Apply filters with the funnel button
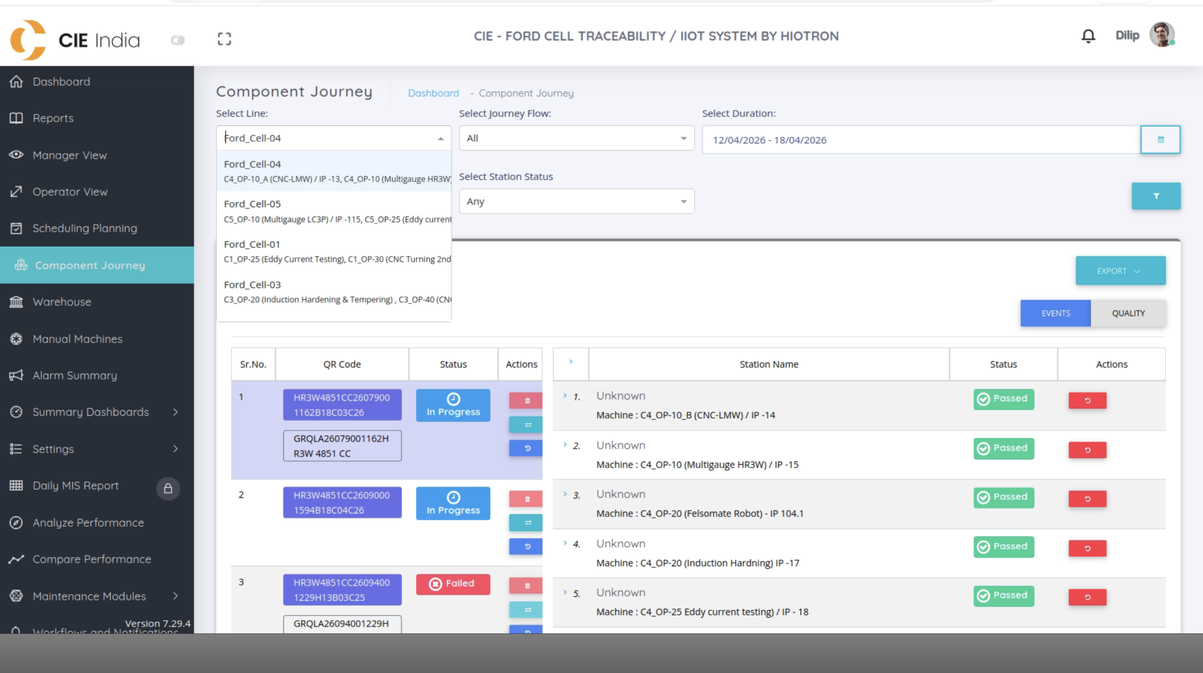 (1156, 196)
